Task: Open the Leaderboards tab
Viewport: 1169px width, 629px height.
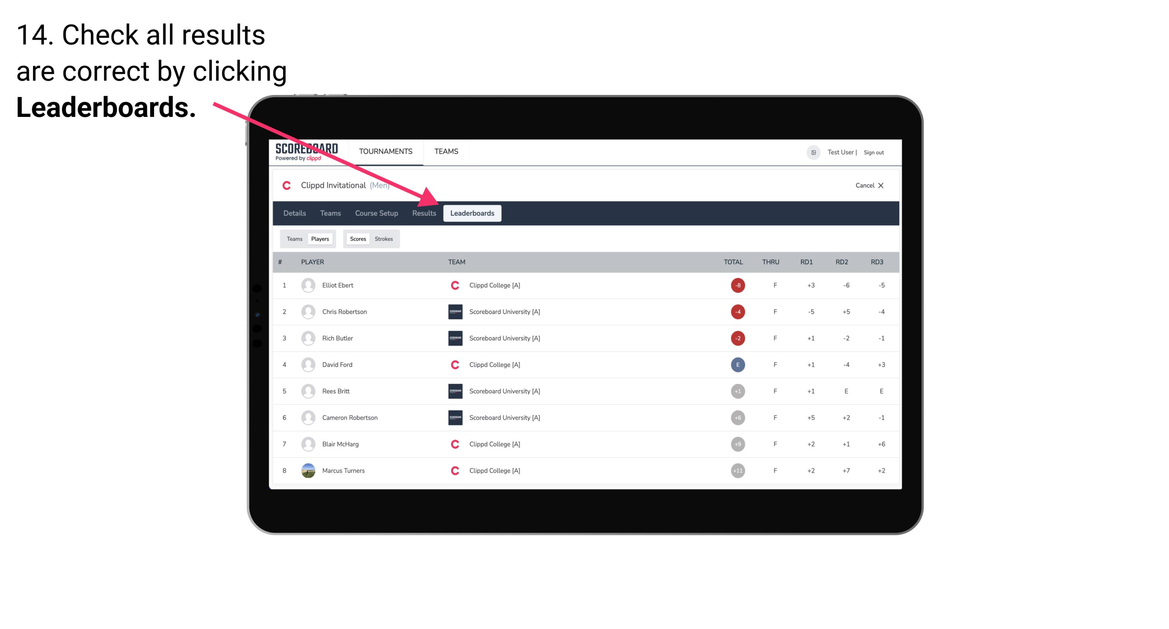Action: (473, 213)
